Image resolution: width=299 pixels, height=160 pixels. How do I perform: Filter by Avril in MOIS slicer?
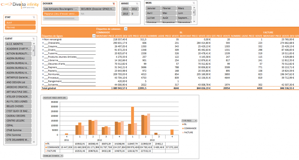point(153,13)
